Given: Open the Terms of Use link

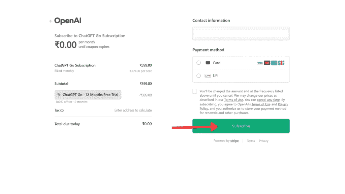Looking at the screenshot, I should [233, 100].
